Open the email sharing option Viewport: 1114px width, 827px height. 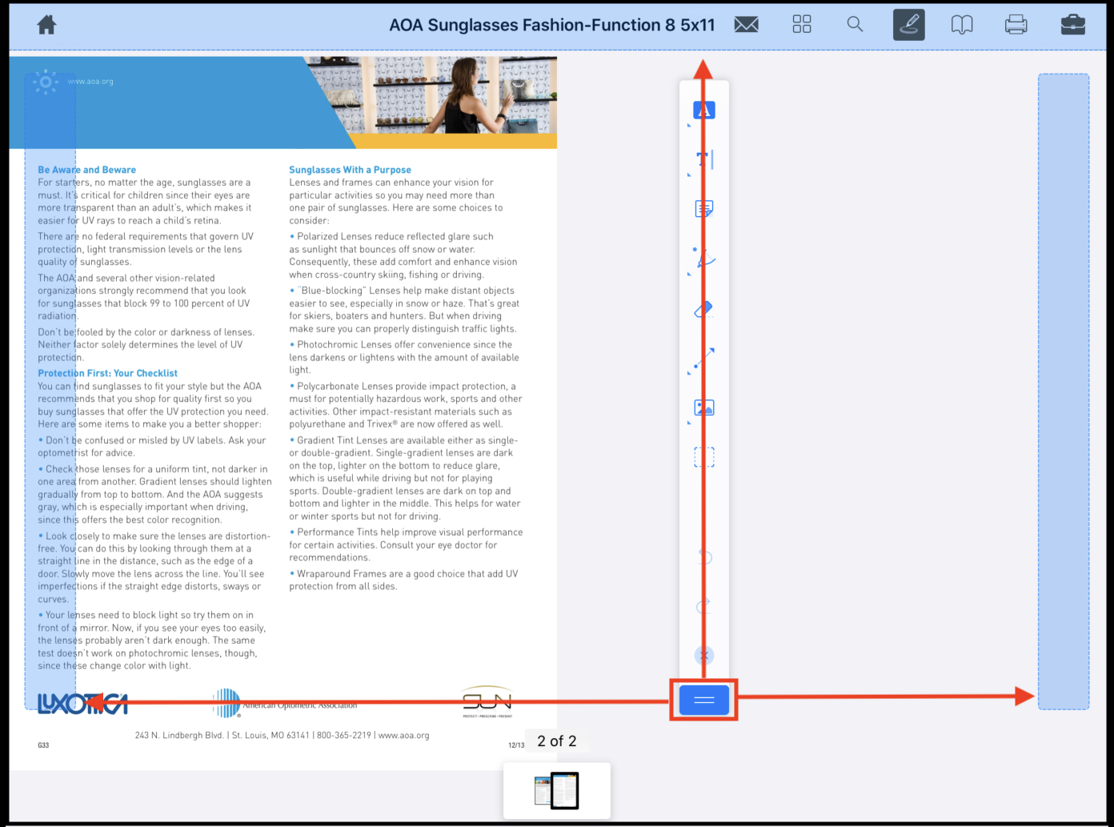(x=746, y=24)
